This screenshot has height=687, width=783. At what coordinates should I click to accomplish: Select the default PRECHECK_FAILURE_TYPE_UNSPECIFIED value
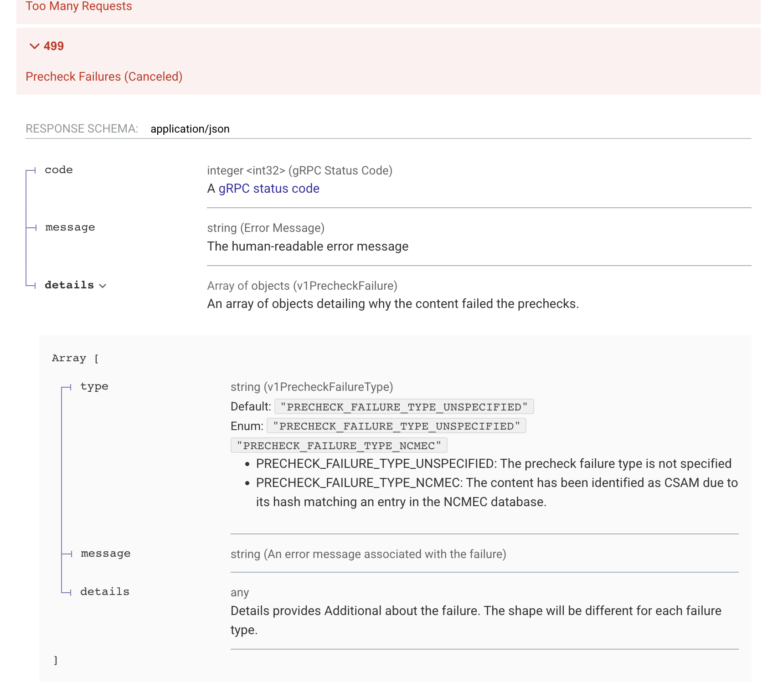404,407
